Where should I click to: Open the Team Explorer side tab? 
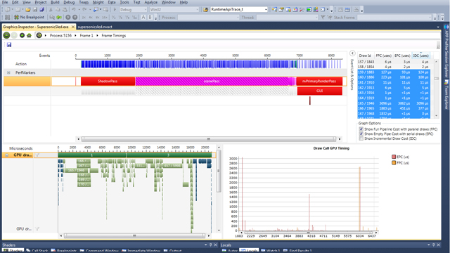446,95
